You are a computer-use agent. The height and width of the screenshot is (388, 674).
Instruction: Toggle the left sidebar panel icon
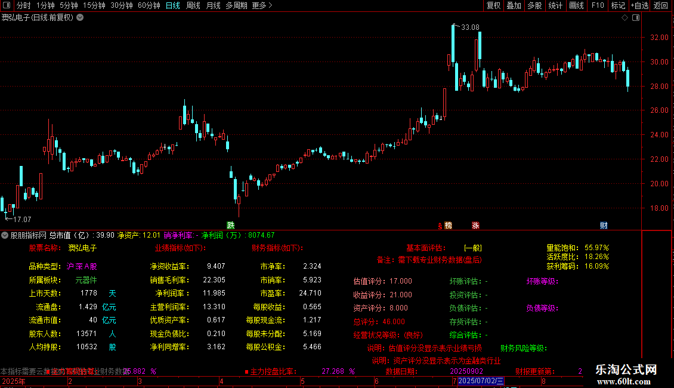pyautogui.click(x=7, y=5)
